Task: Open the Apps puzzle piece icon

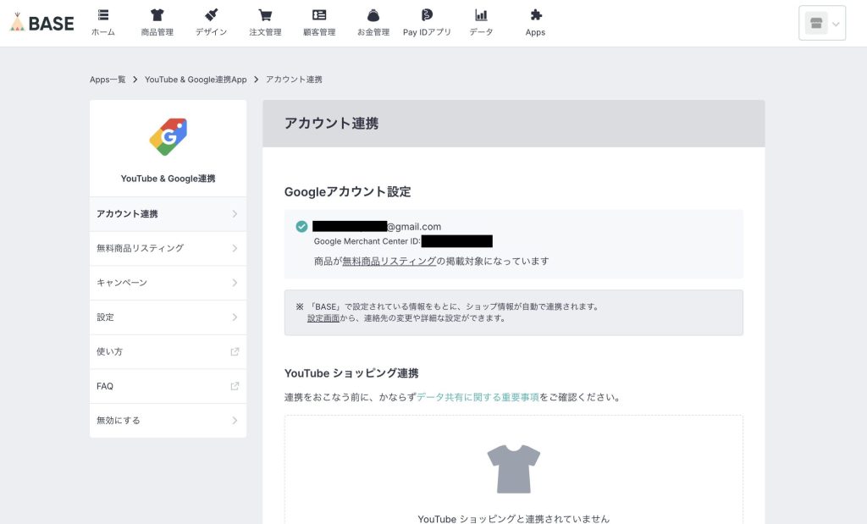Action: [x=535, y=15]
